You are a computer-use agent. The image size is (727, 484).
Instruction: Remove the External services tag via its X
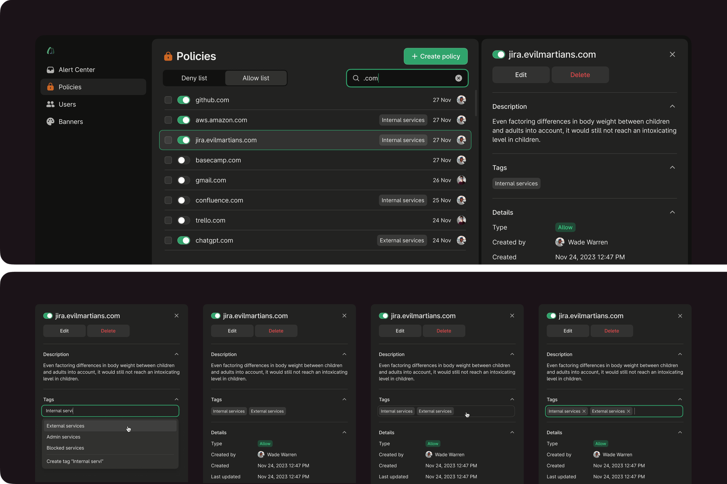click(629, 411)
